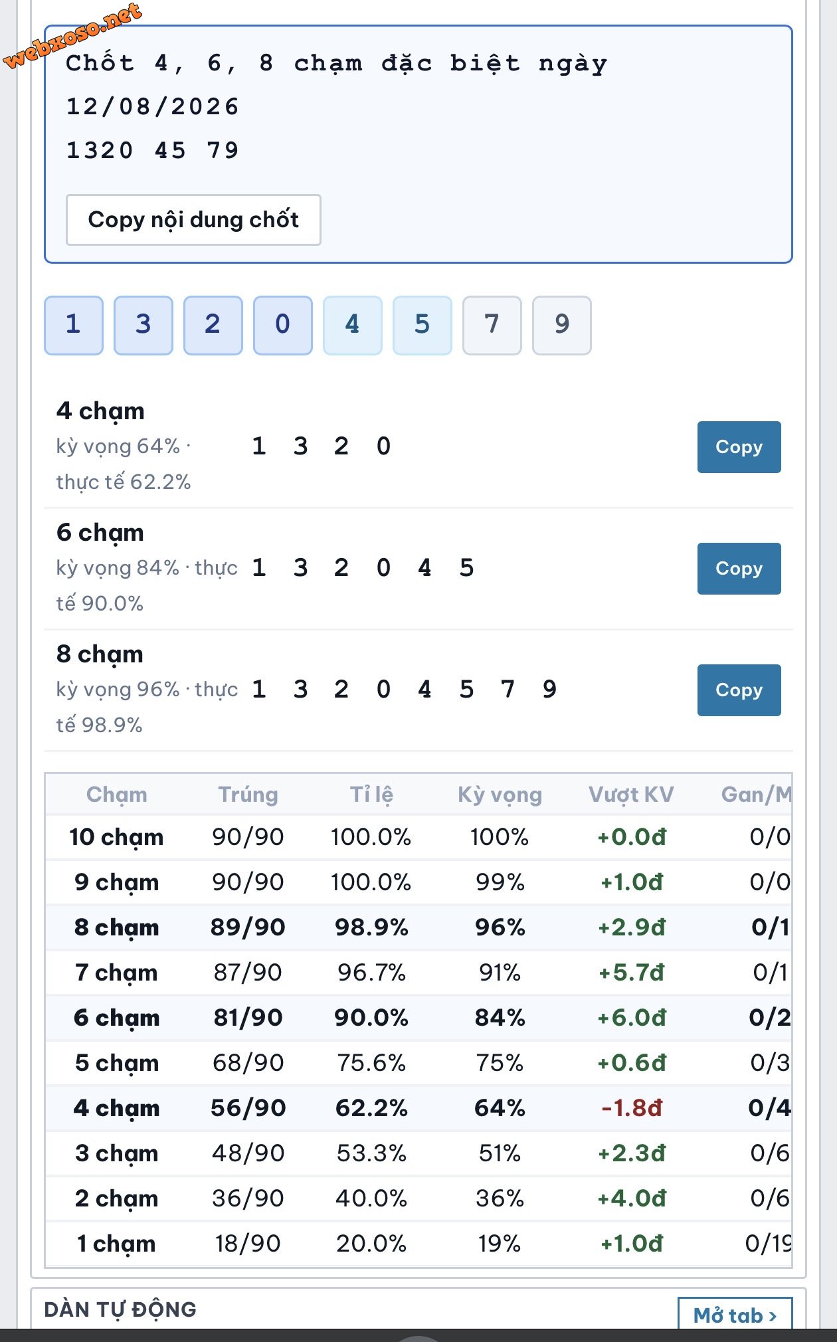The width and height of the screenshot is (837, 1342).
Task: Select the 8 chạm table row
Action: 418,927
